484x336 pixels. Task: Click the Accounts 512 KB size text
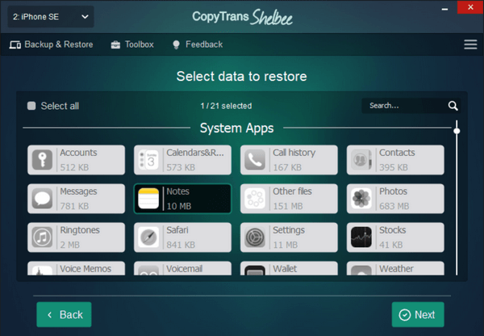click(74, 167)
